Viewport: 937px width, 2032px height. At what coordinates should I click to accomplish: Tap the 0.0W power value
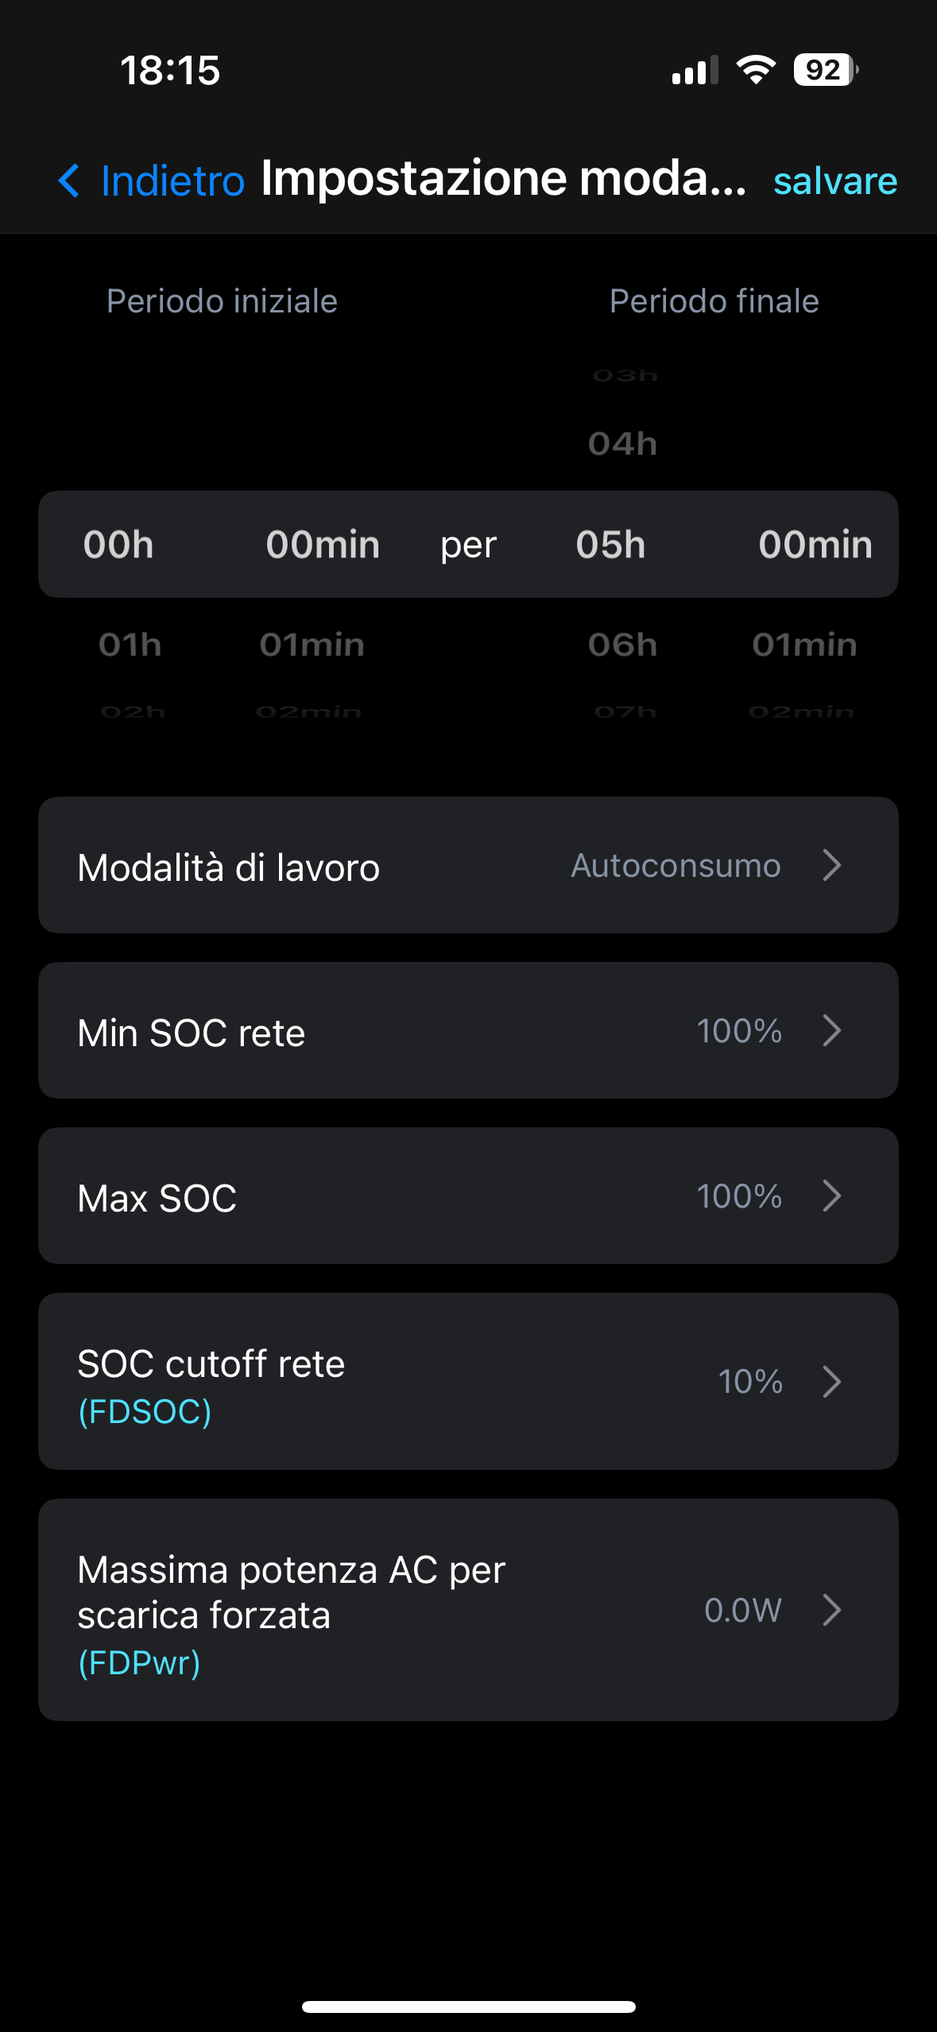pyautogui.click(x=742, y=1610)
